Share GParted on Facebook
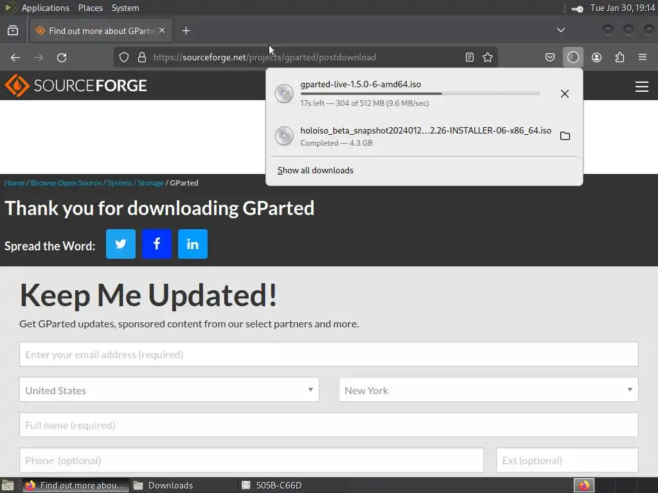Viewport: 658px width, 493px height. (157, 244)
